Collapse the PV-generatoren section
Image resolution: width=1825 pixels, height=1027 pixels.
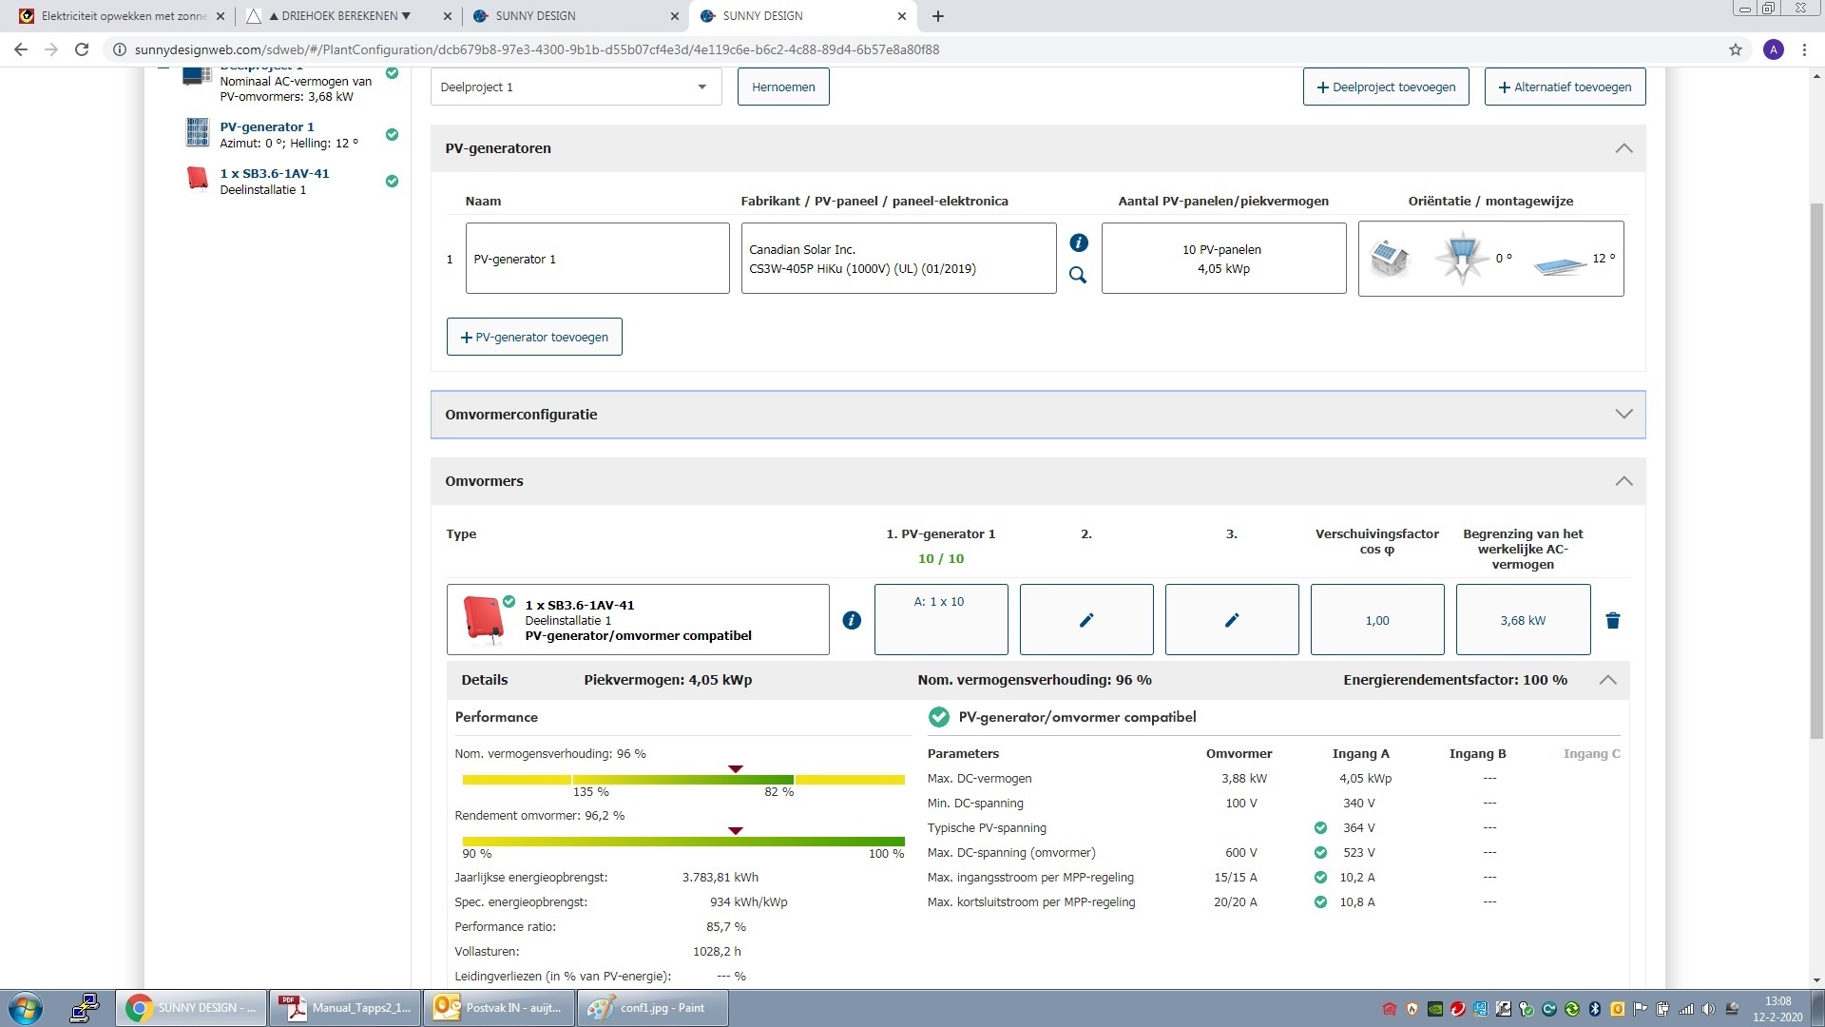(x=1623, y=148)
